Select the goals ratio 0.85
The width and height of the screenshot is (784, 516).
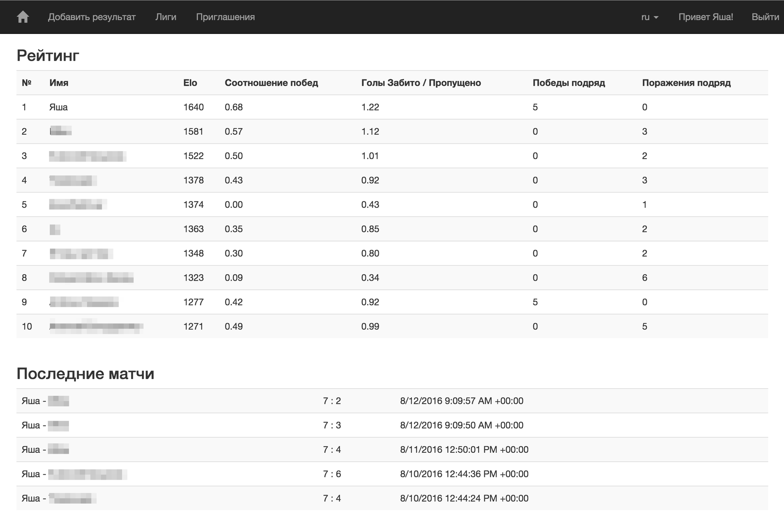point(370,229)
